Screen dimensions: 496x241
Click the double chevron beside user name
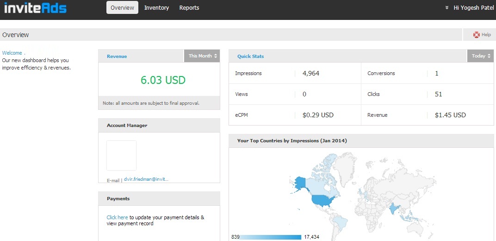pos(447,8)
